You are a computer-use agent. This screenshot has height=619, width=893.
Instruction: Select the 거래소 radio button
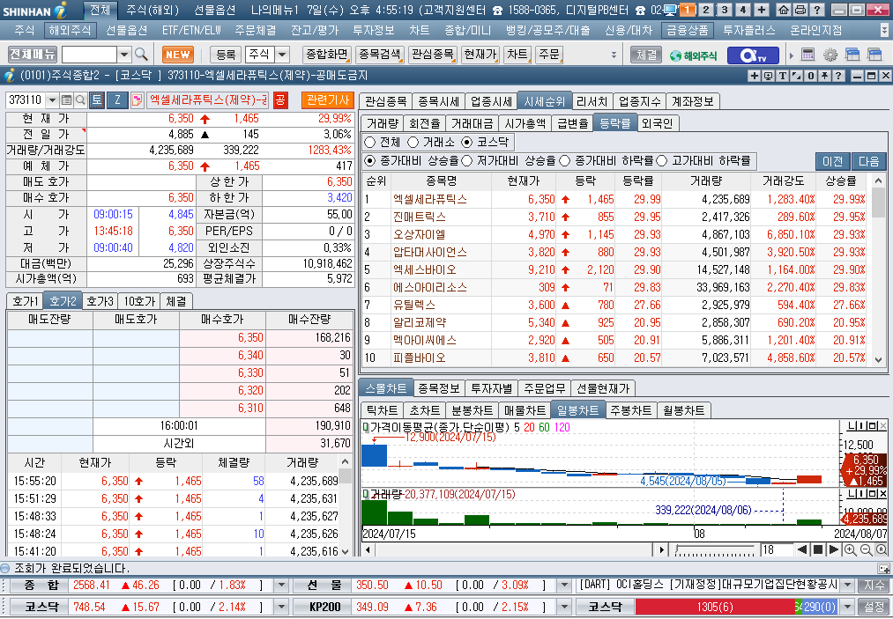[413, 142]
